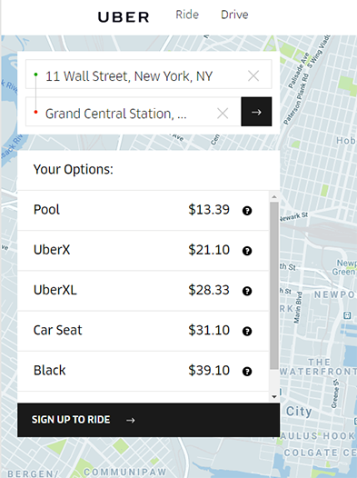This screenshot has height=478, width=357.
Task: View Car Seat fare info icon
Action: pyautogui.click(x=247, y=331)
